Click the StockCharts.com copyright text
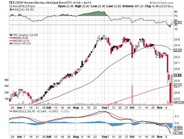The image size is (184, 139). pyautogui.click(x=161, y=3)
